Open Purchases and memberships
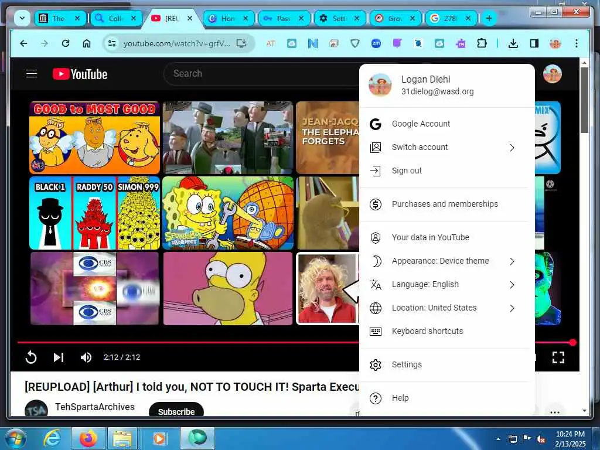The height and width of the screenshot is (450, 600). point(447,204)
